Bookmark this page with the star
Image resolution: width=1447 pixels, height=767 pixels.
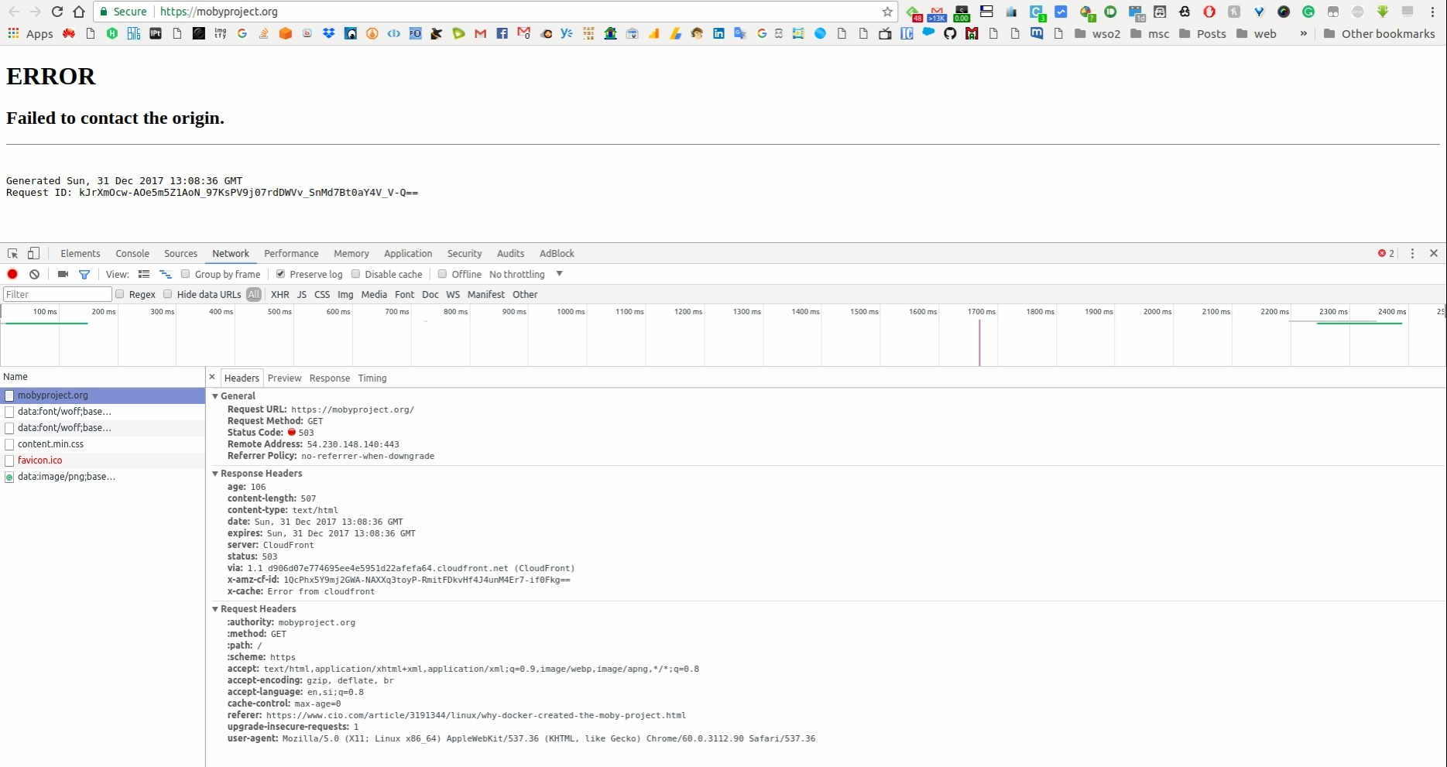(x=887, y=12)
